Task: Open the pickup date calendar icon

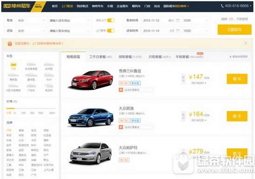Action: tap(178, 20)
